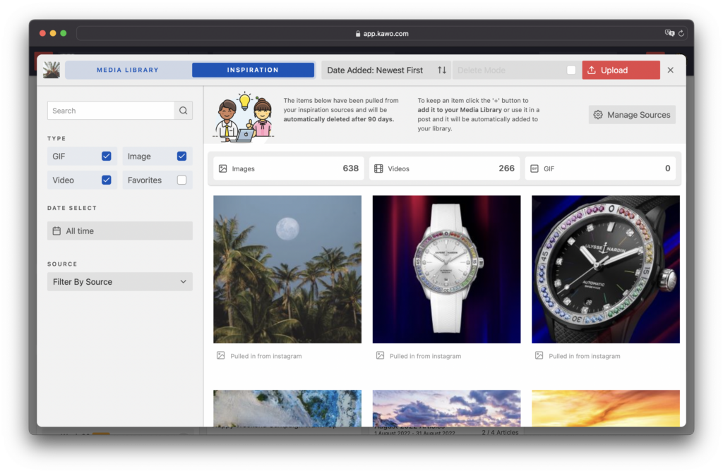
Task: Uncheck the GIF type checkbox
Action: coord(107,156)
